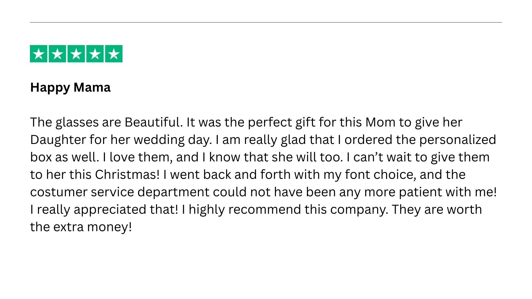This screenshot has width=532, height=299.
Task: Click the word "wedding" in the review
Action: point(159,140)
